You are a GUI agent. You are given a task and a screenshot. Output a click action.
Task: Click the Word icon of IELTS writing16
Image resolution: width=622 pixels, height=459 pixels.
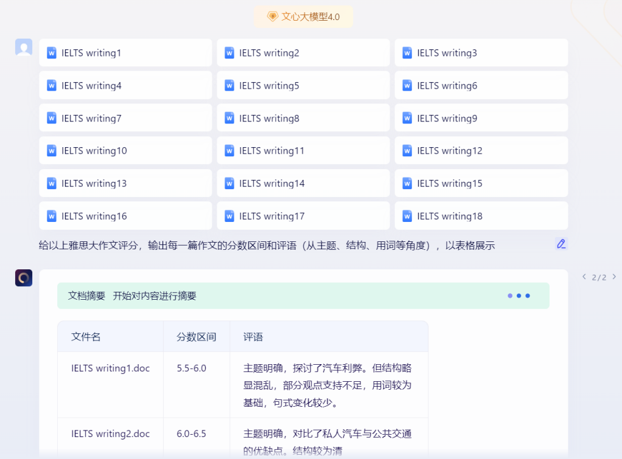point(52,216)
